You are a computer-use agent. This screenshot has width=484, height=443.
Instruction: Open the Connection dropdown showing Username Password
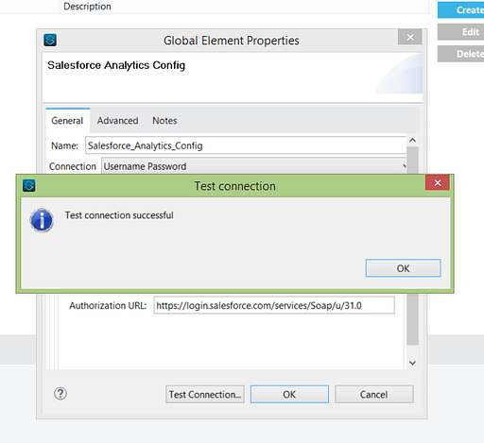(x=254, y=166)
